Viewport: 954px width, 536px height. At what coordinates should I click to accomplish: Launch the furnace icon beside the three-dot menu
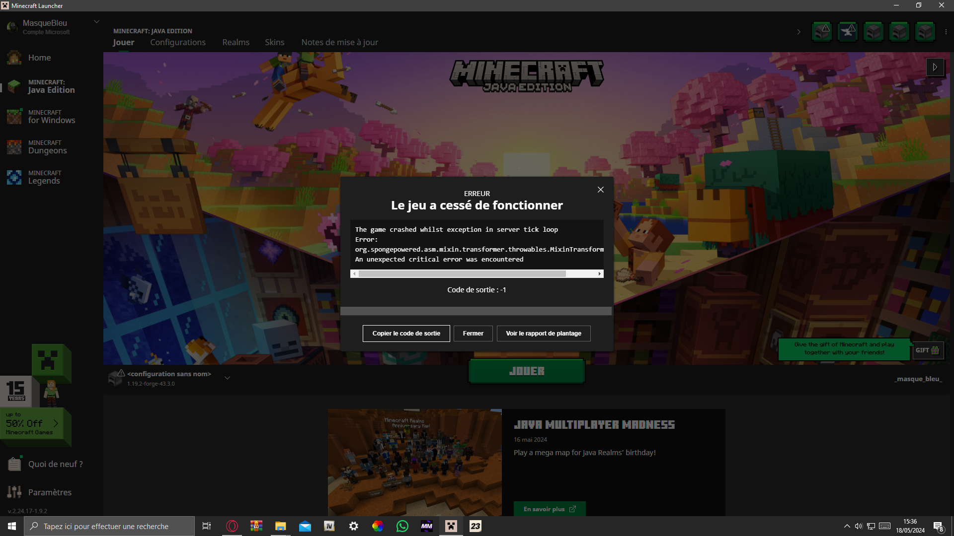pos(925,32)
